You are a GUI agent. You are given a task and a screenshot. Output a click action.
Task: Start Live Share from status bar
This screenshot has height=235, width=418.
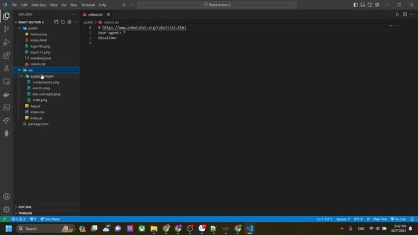pos(50,219)
